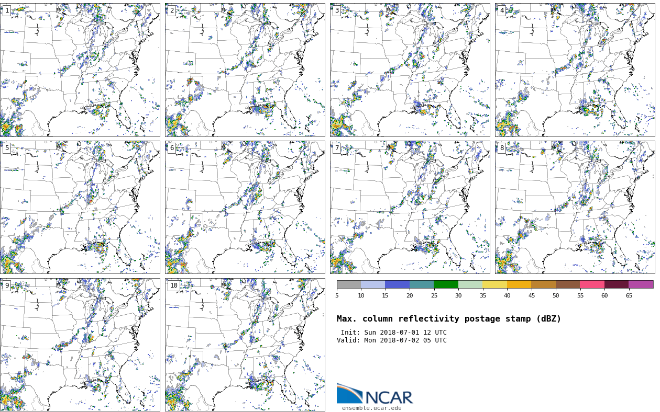
Task: Open ensemble member 9 map thumbnail
Action: (80, 345)
